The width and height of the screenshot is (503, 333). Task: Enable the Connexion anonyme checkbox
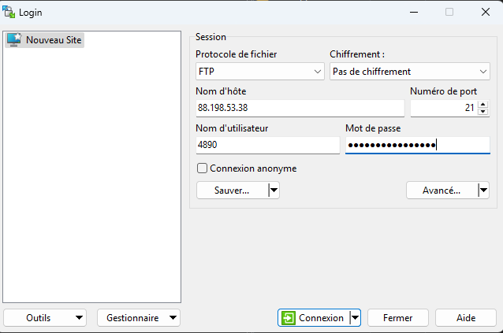click(202, 168)
